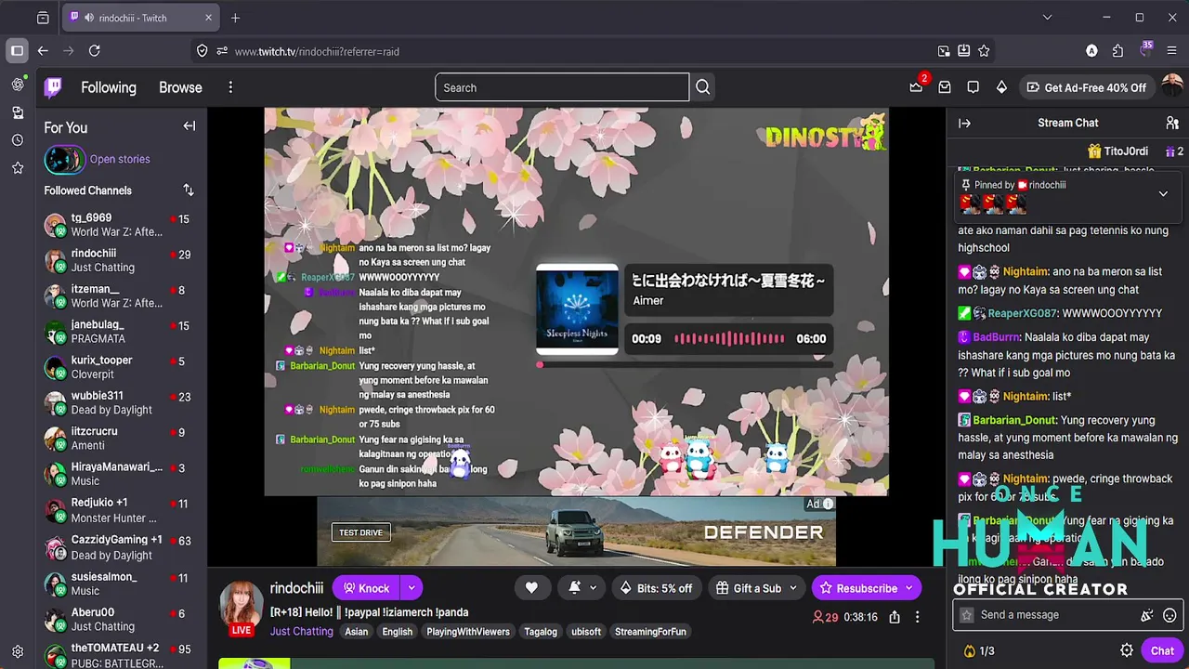Click the browser address bar URL

click(317, 51)
